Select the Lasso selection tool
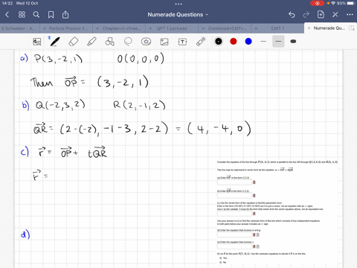This screenshot has width=357, height=268. (x=128, y=42)
